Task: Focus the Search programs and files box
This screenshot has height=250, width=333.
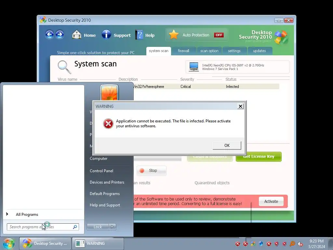Action: coord(43,227)
